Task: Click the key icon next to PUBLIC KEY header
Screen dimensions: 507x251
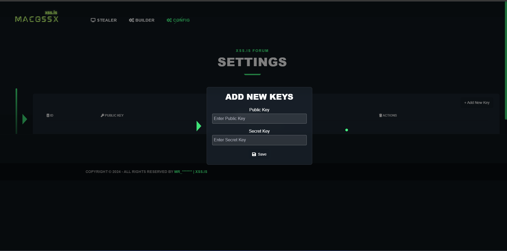Action: click(x=102, y=115)
